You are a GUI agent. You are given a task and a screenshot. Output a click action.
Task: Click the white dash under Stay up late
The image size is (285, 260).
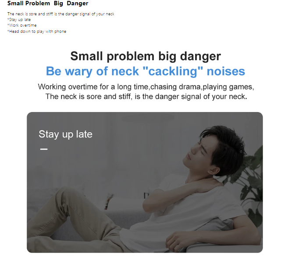44,149
